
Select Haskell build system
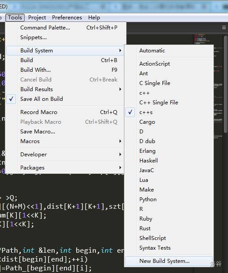point(169,161)
